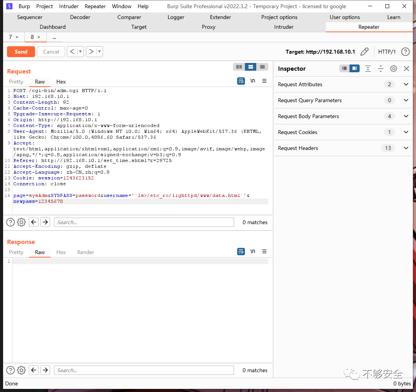
Task: Click the Cancel button
Action: [x=51, y=52]
